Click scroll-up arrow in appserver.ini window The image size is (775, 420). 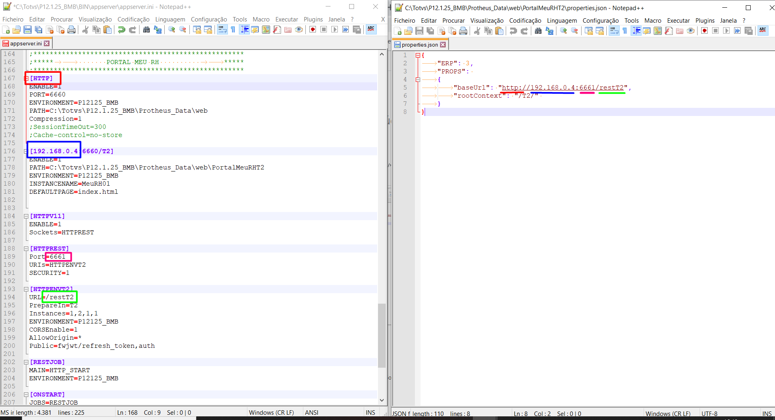pos(382,54)
